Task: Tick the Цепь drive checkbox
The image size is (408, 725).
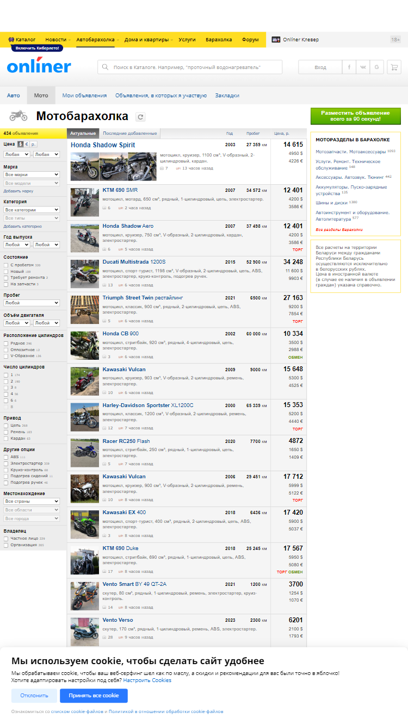Action: (x=6, y=426)
